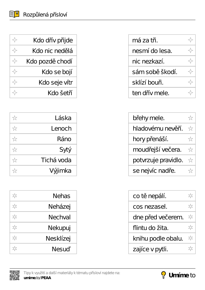The height and width of the screenshot is (290, 205).
Task: Click the Umíme to lightbulb logo
Action: click(178, 275)
